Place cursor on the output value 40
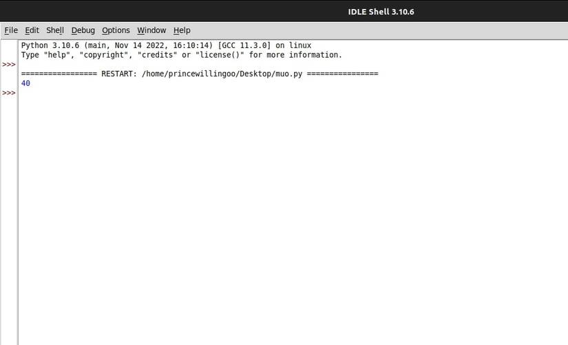Viewport: 568px width, 345px height. pos(25,83)
